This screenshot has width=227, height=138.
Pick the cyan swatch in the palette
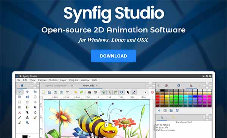click(x=186, y=96)
